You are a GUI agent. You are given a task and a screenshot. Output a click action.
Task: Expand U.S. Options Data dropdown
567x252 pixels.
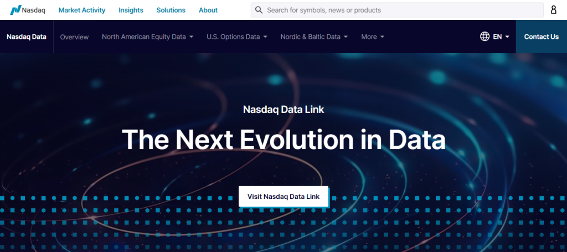click(x=237, y=37)
